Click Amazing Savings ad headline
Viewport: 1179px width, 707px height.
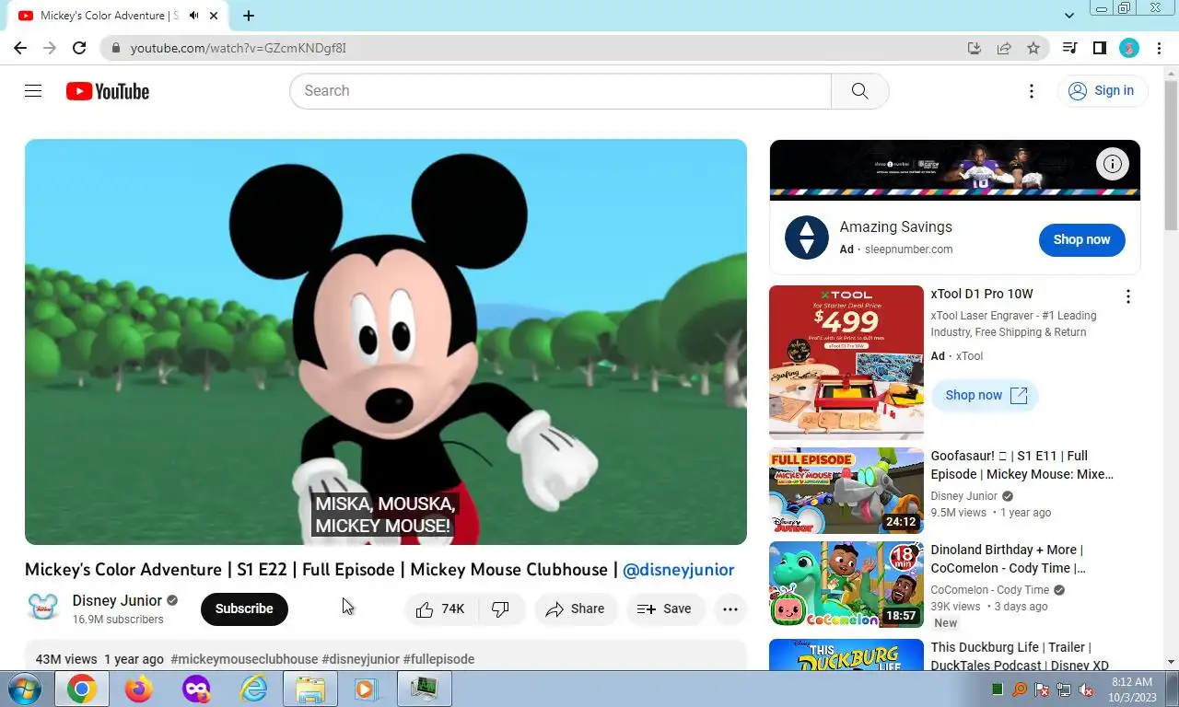pyautogui.click(x=895, y=226)
